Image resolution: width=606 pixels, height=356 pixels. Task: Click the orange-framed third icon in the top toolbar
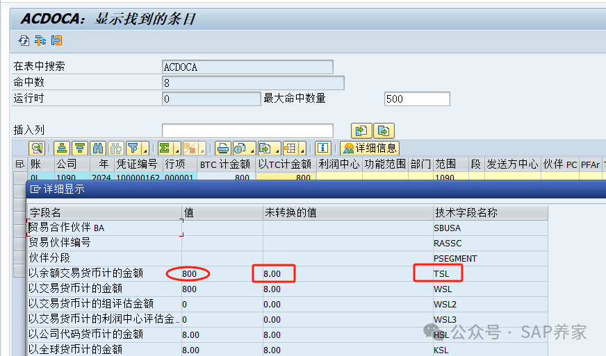click(57, 40)
